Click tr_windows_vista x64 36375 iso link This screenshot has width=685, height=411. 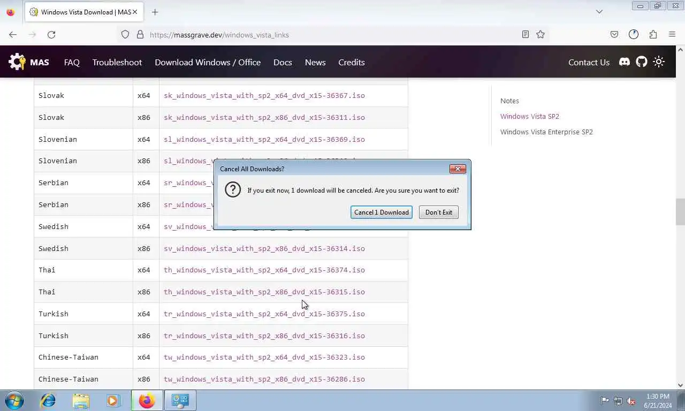coord(264,314)
